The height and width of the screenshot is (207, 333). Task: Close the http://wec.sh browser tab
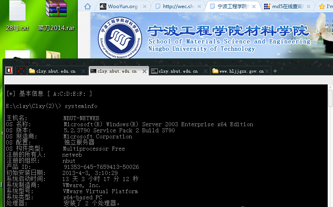[199, 6]
